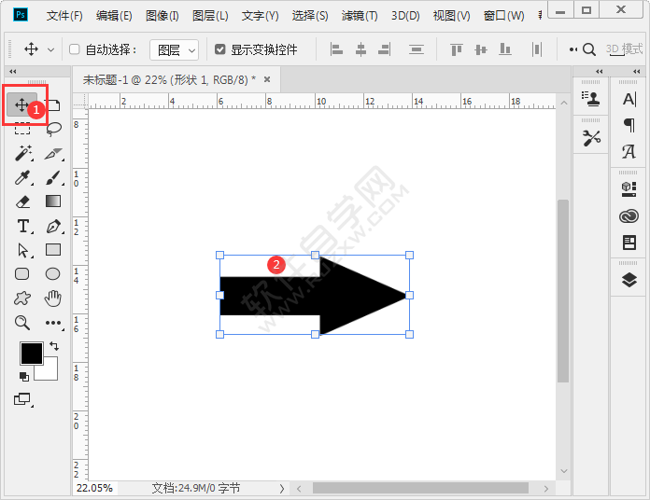This screenshot has height=500, width=650.
Task: Select the Magic Wand tool
Action: [23, 153]
